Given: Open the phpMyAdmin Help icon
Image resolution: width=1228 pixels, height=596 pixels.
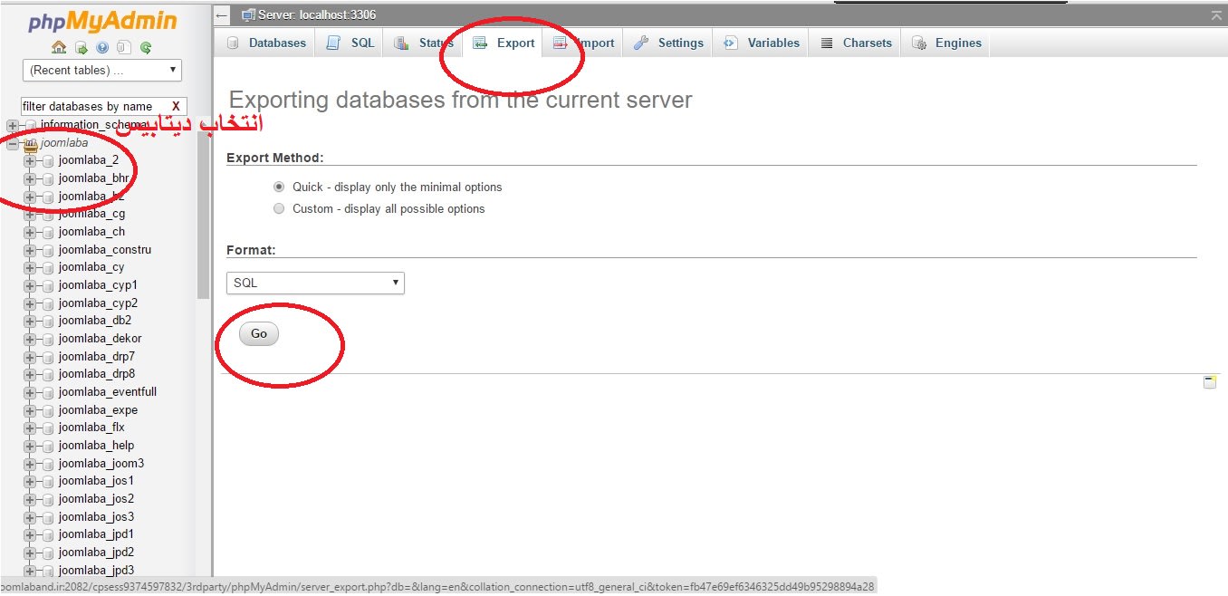Looking at the screenshot, I should click(102, 47).
